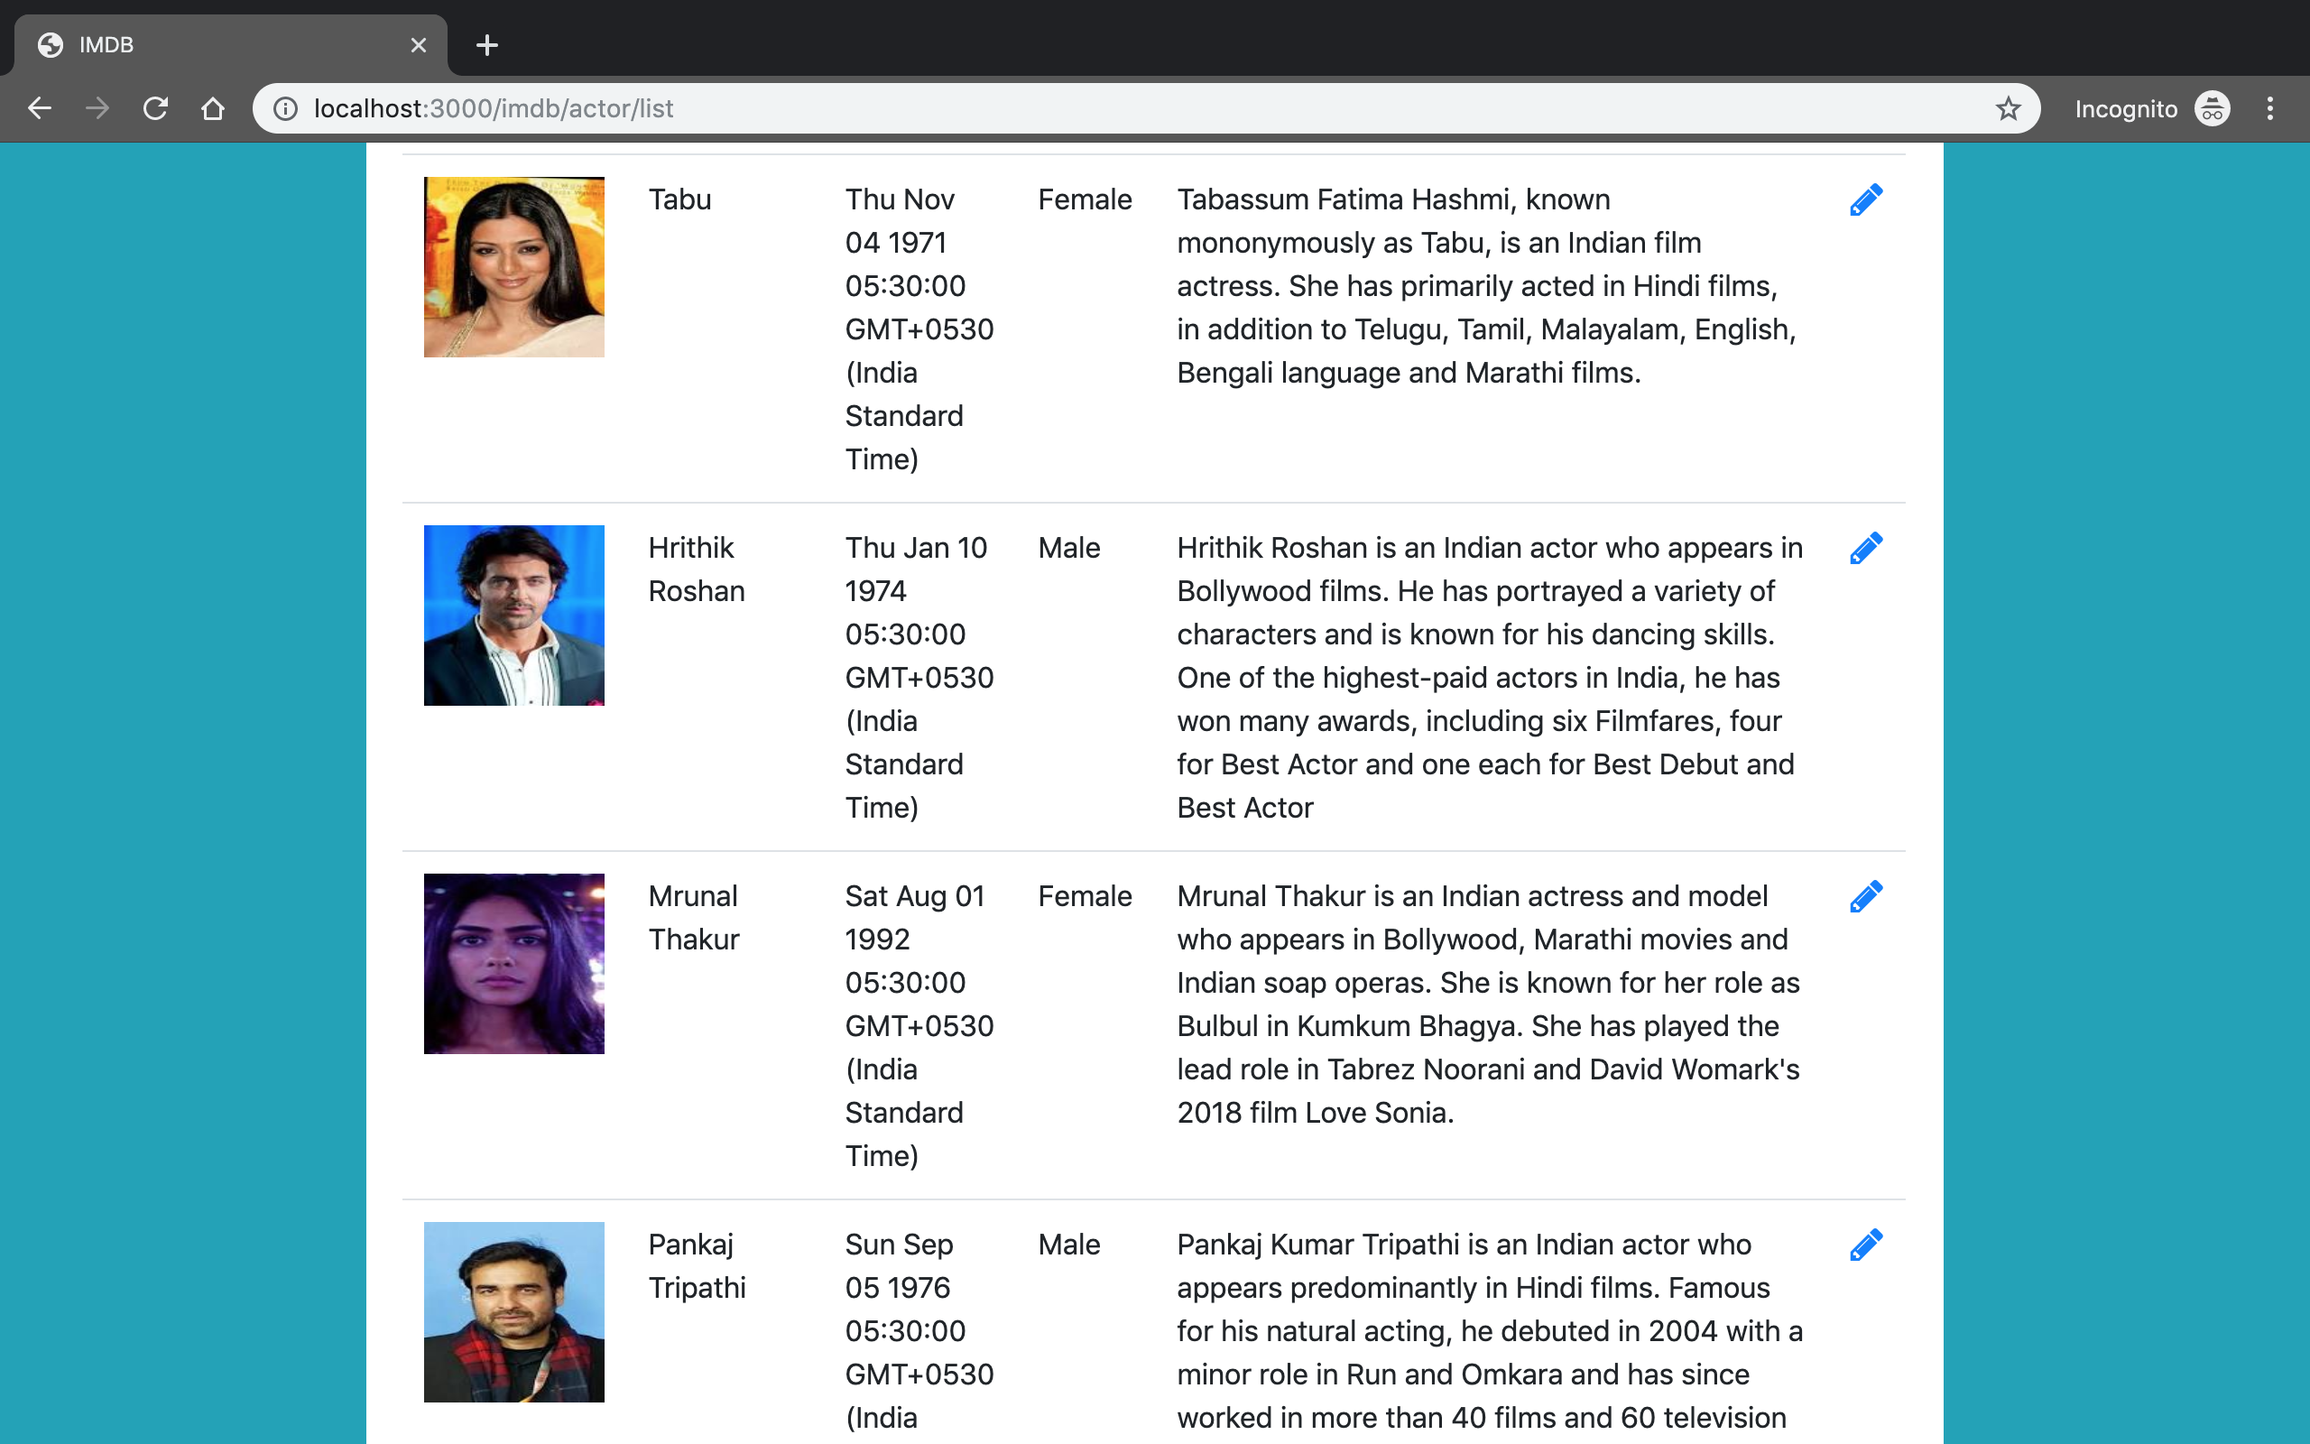Navigate back to the previous page
This screenshot has width=2310, height=1444.
tap(39, 108)
